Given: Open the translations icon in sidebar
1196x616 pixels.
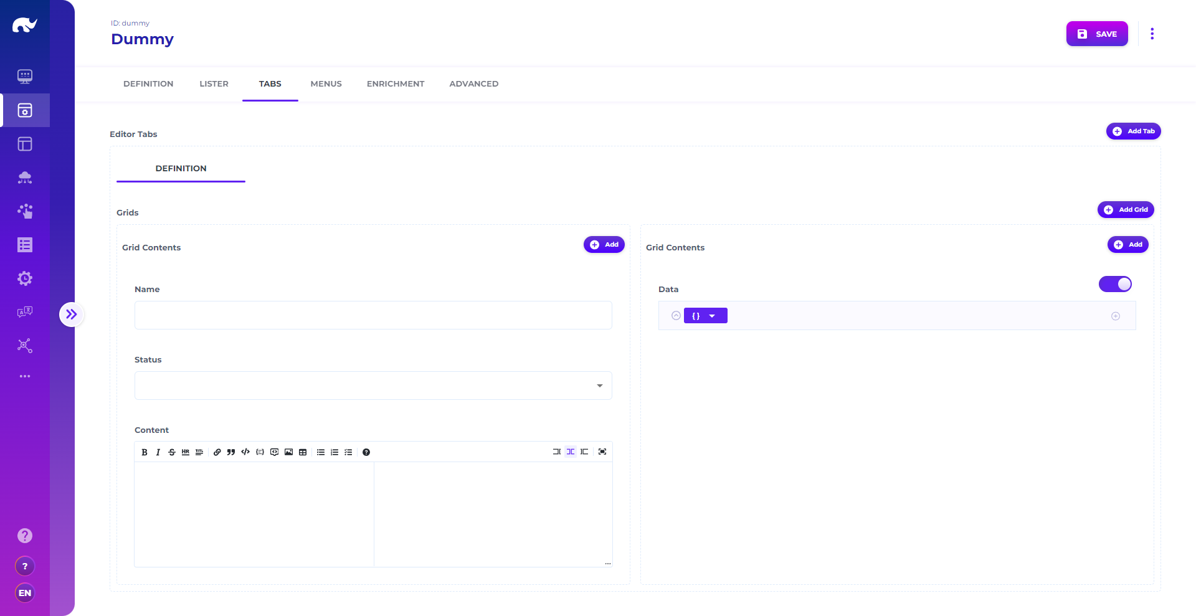Looking at the screenshot, I should [25, 312].
